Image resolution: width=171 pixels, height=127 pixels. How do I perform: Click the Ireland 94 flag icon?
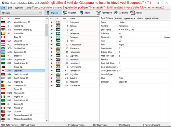tap(3, 33)
